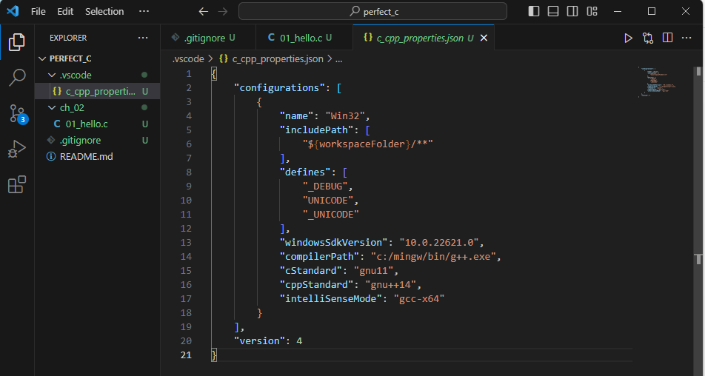This screenshot has width=705, height=376.
Task: Click the "_DEBUG" string on line 9
Action: [324, 186]
